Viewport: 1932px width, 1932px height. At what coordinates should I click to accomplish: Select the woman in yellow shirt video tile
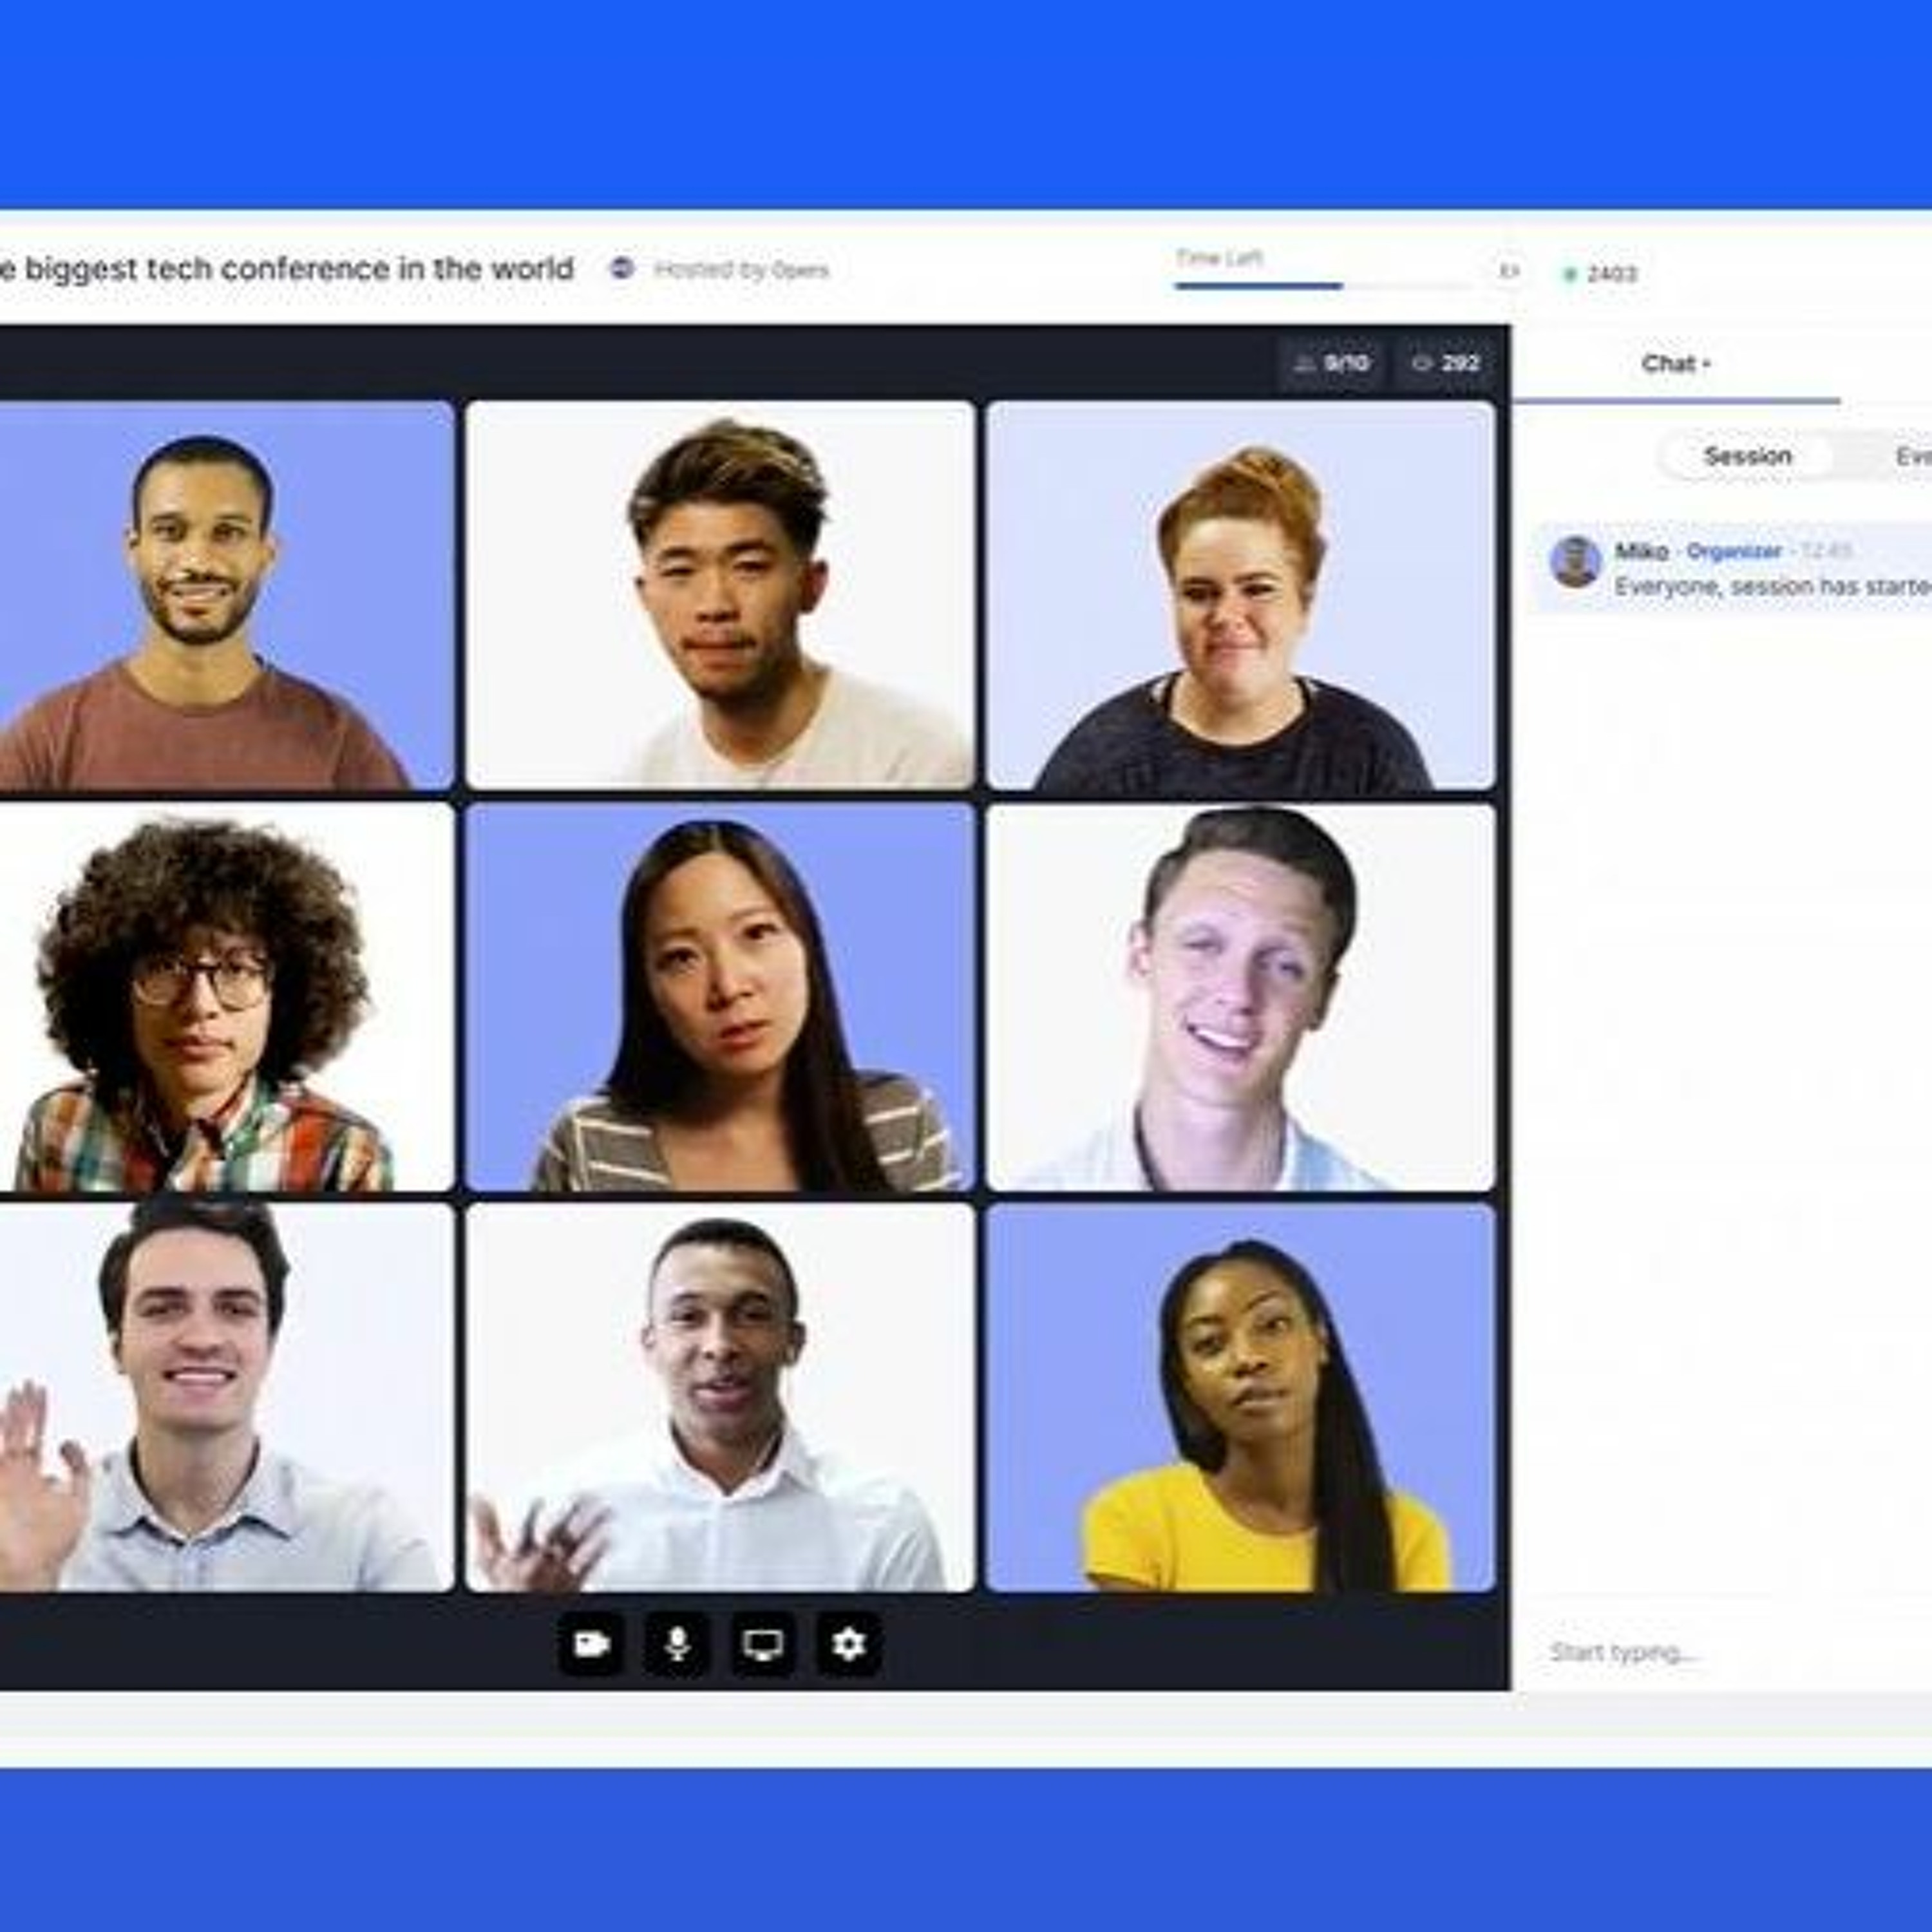tap(1240, 1397)
